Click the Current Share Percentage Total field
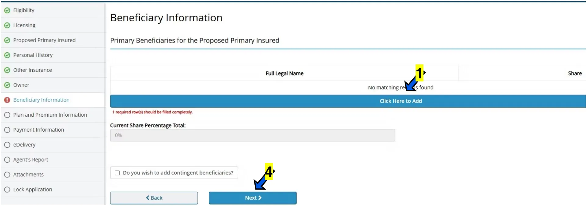Viewport: 587px width, 206px height. coord(253,135)
